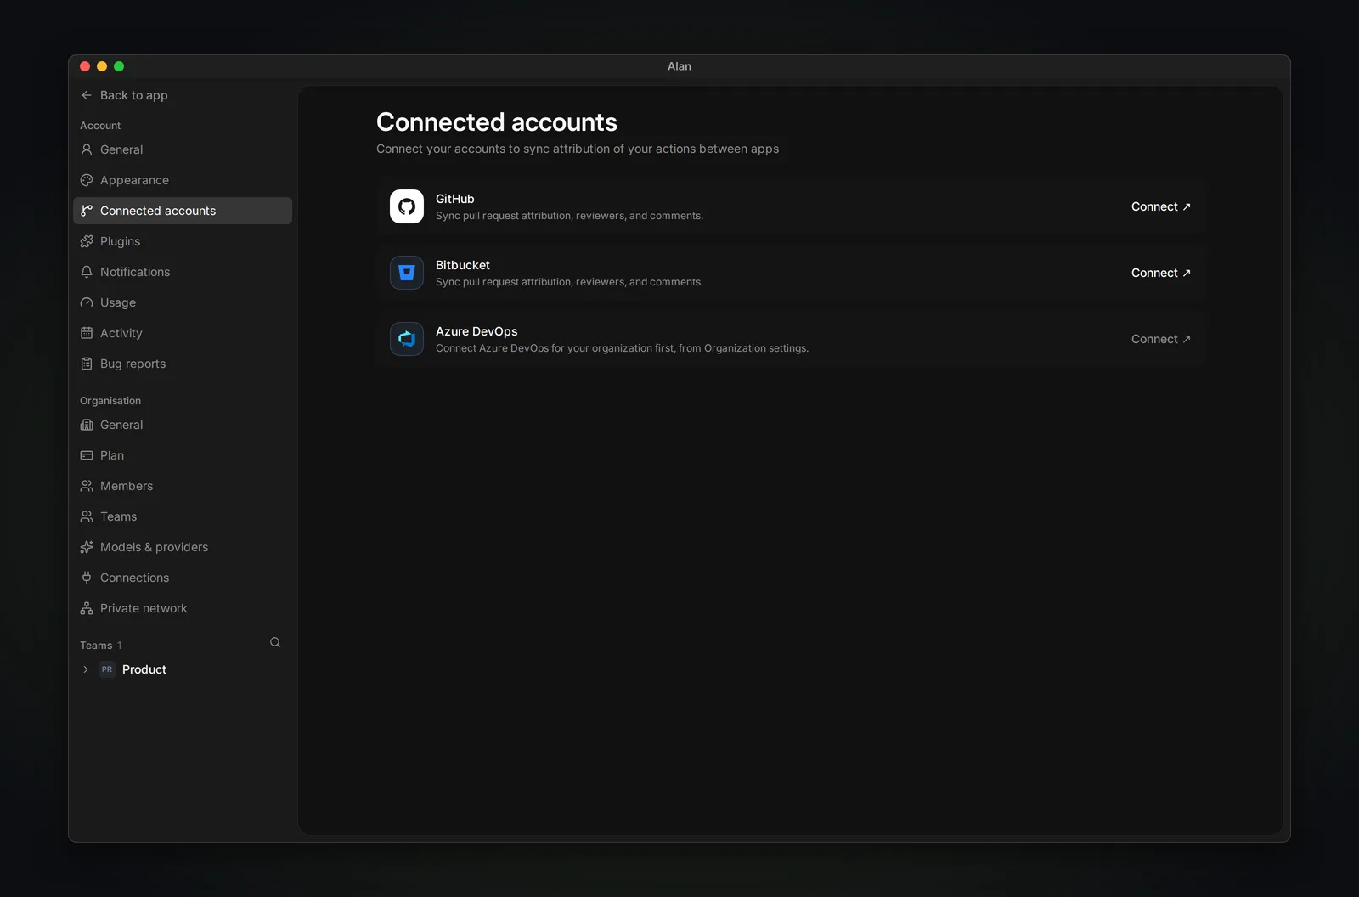Click the Bitbucket title text
The image size is (1359, 897).
(463, 265)
